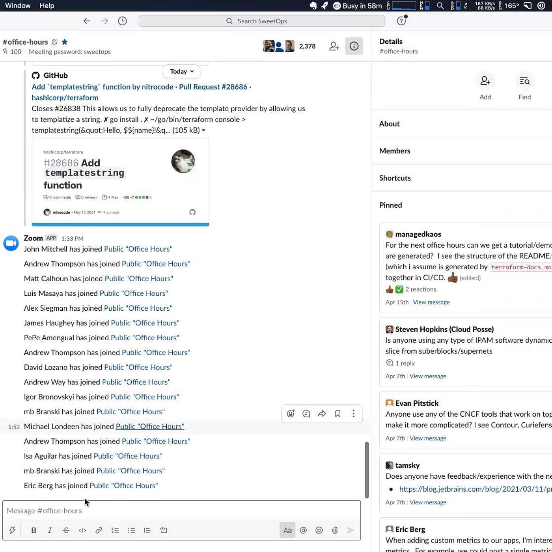This screenshot has height=552, width=552.
Task: Click the Bold formatting icon
Action: [x=34, y=530]
